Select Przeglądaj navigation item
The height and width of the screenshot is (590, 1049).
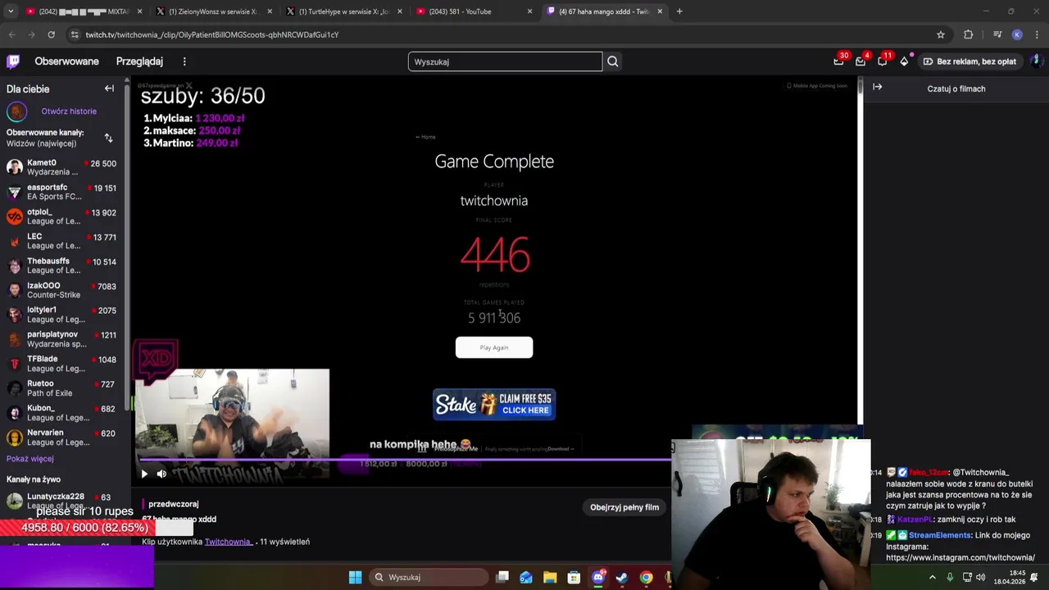click(139, 61)
